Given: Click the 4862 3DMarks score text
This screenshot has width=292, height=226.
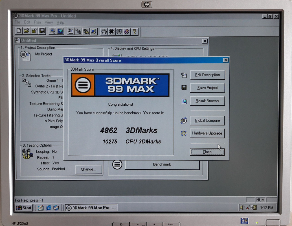Looking at the screenshot, I should pos(129,130).
